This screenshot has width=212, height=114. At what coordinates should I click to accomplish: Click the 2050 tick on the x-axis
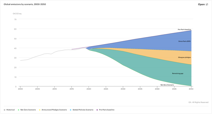[191, 89]
